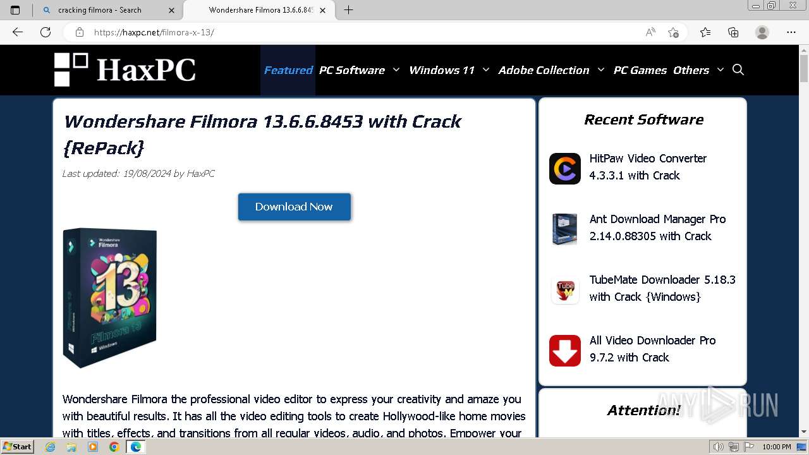Add this page to favorites
Viewport: 809px width, 455px height.
[673, 32]
